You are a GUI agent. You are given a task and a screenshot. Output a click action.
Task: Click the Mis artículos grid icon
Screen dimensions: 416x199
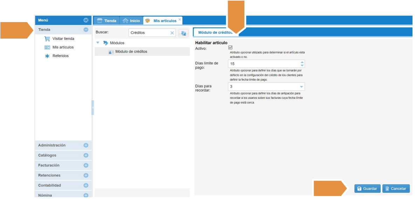click(x=47, y=47)
